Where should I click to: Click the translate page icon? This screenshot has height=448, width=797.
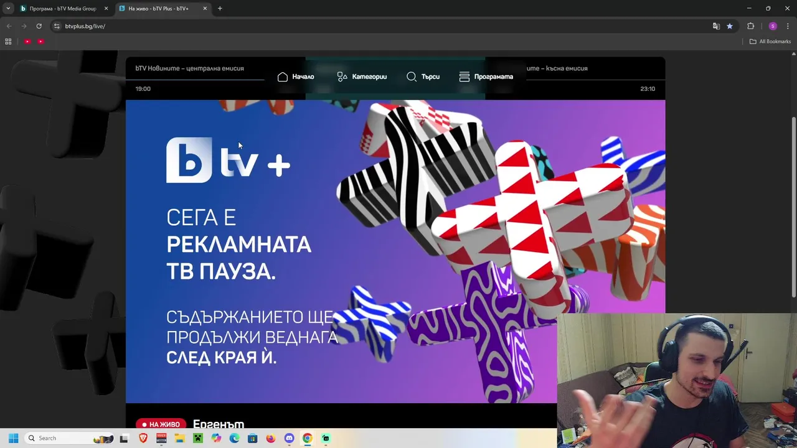(716, 26)
